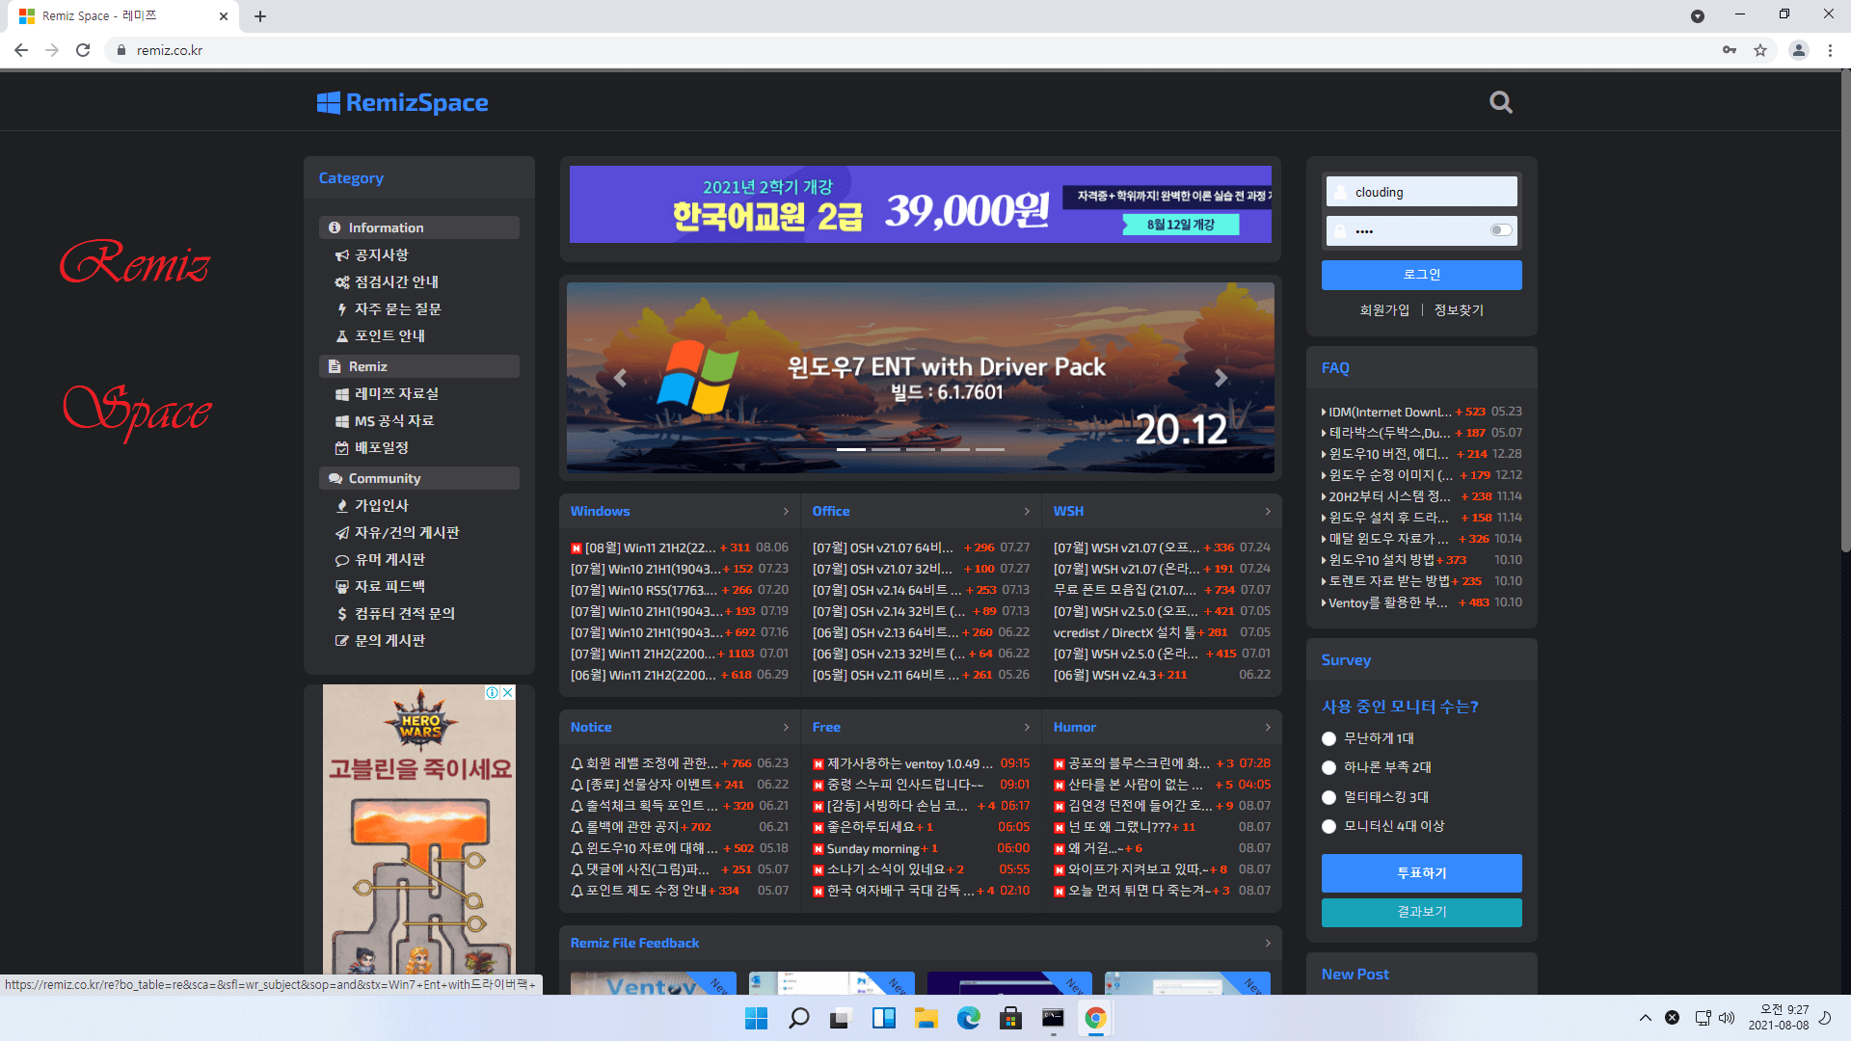Image resolution: width=1851 pixels, height=1041 pixels.
Task: Open 'IDM(Internet Downl...' FAQ entry
Action: coord(1389,412)
